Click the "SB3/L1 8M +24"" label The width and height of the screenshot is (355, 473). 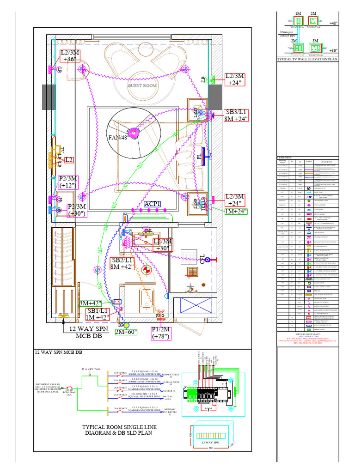[236, 115]
